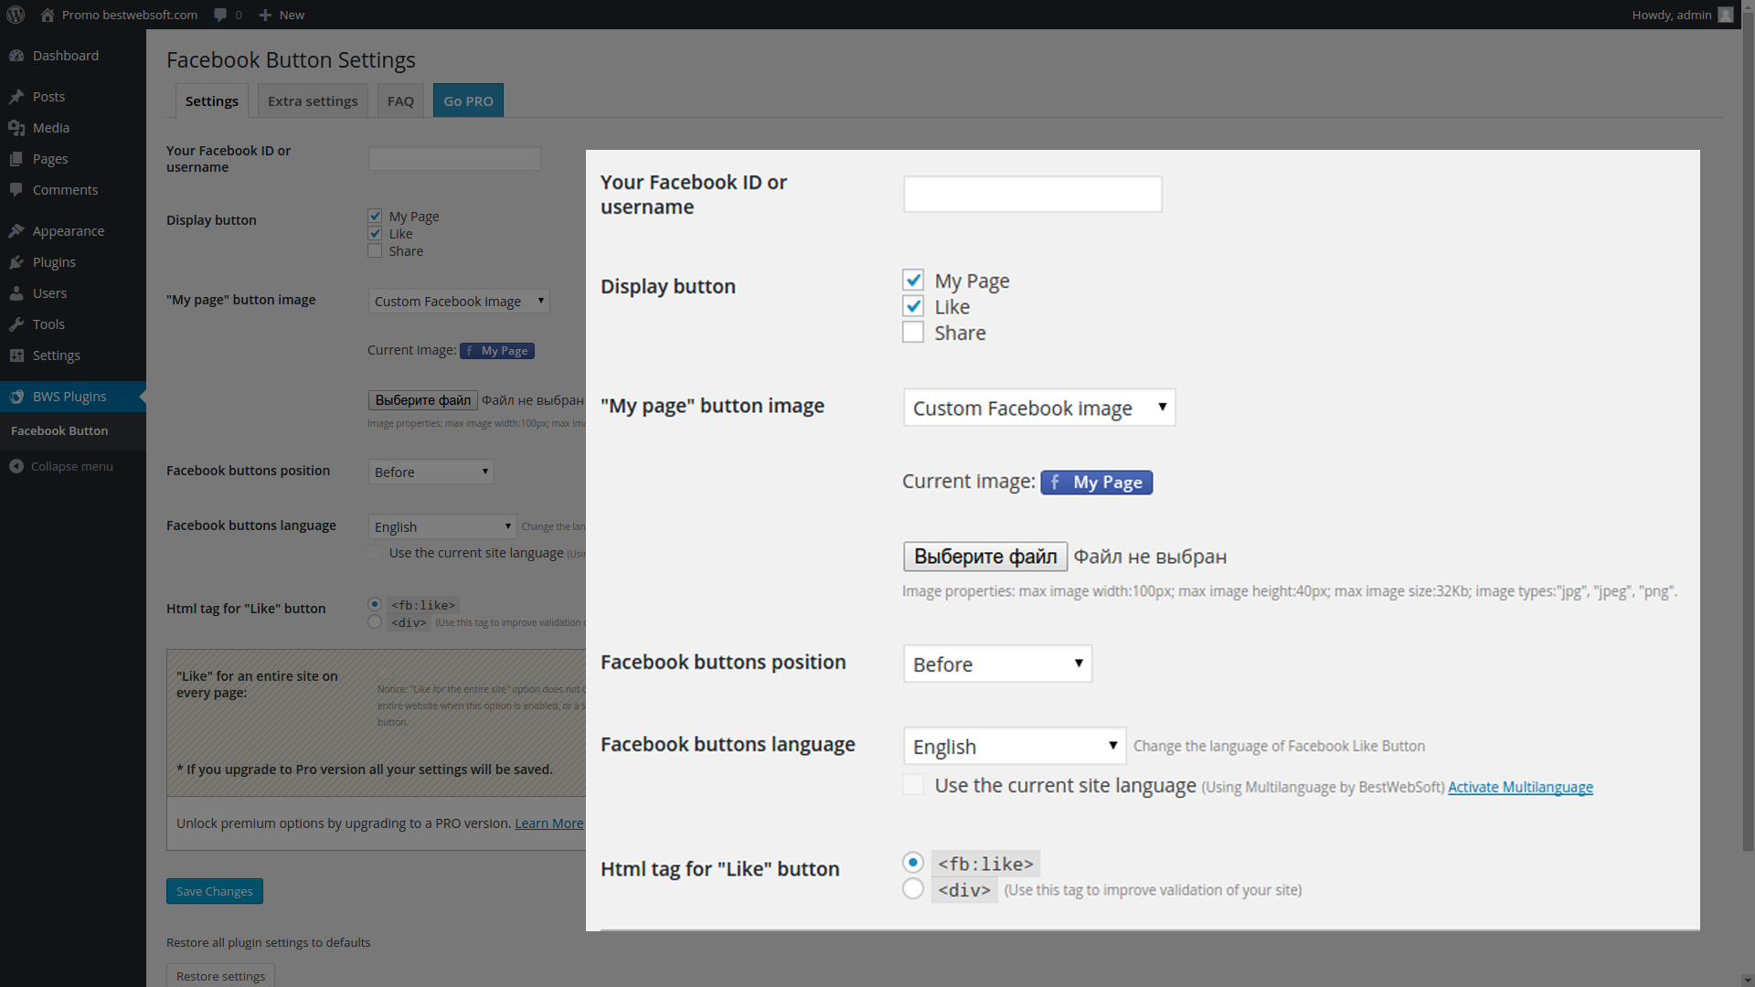Click the plus New icon in the admin bar
The height and width of the screenshot is (987, 1755).
265,15
